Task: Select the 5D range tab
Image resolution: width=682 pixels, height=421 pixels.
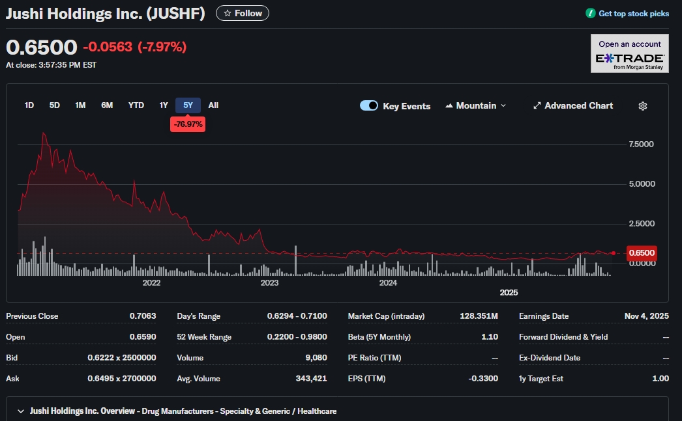Action: (x=54, y=105)
